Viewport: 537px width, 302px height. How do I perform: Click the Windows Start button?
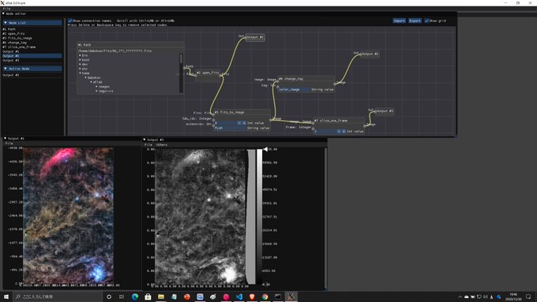coord(6,296)
